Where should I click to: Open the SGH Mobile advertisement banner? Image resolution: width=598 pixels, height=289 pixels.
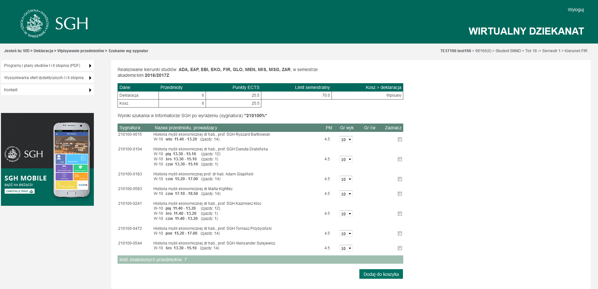(47, 159)
